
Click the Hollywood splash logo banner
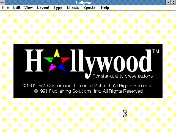point(88,71)
